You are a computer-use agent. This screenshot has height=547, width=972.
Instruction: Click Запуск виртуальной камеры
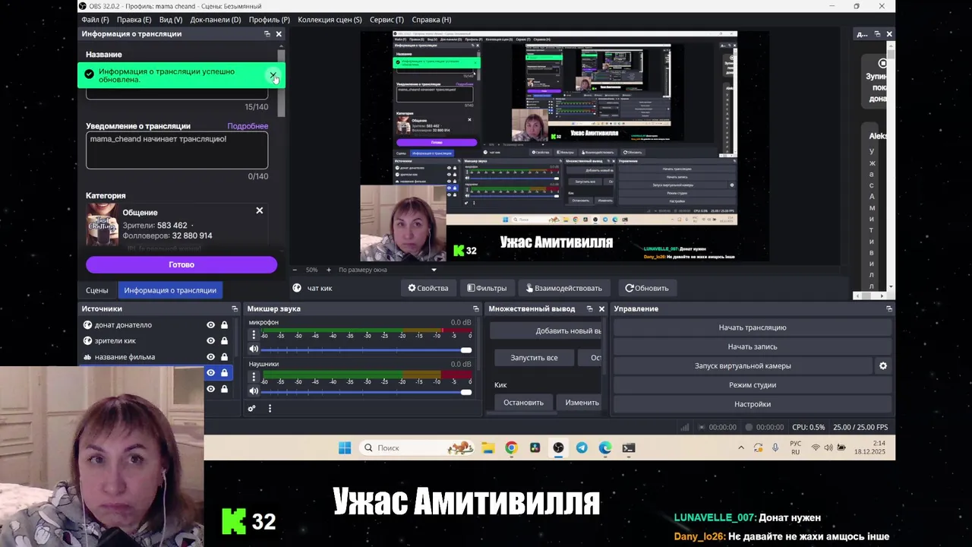(x=743, y=365)
